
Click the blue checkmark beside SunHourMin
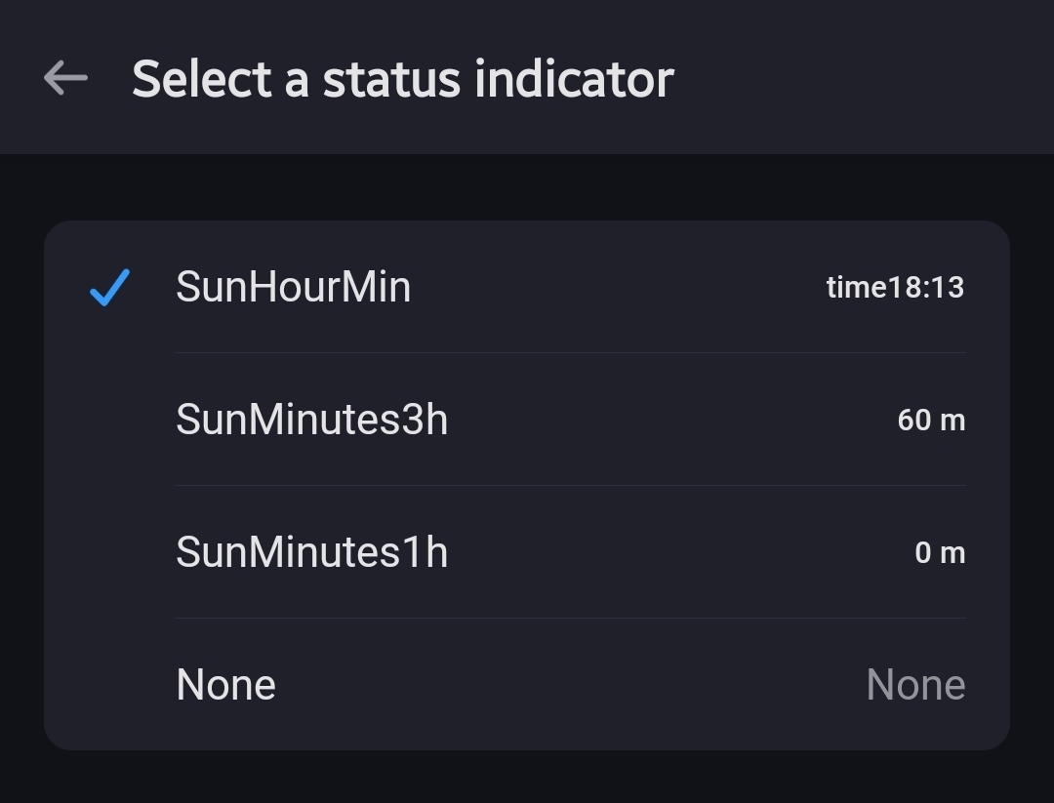point(109,288)
